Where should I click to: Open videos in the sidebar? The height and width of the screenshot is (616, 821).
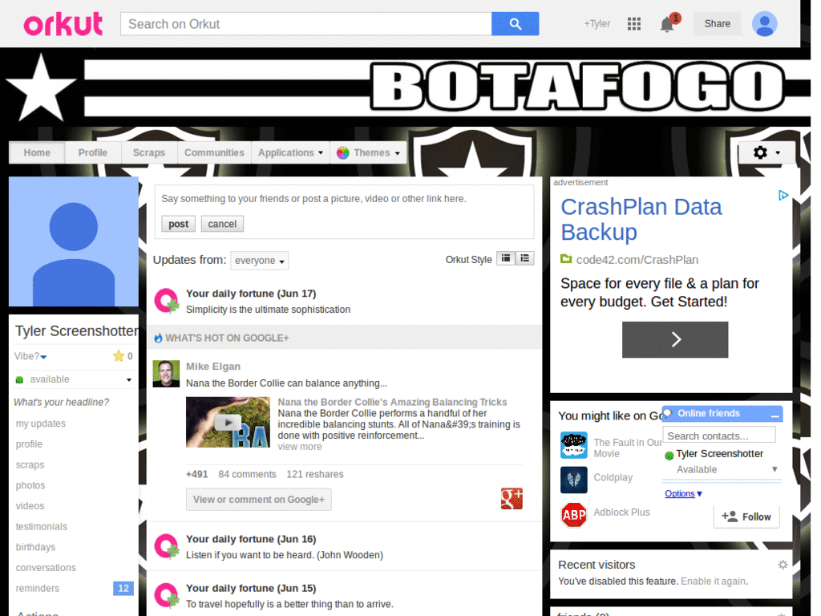pyautogui.click(x=30, y=506)
